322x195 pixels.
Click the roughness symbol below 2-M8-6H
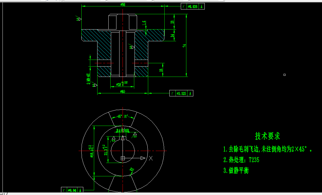pos(94,85)
